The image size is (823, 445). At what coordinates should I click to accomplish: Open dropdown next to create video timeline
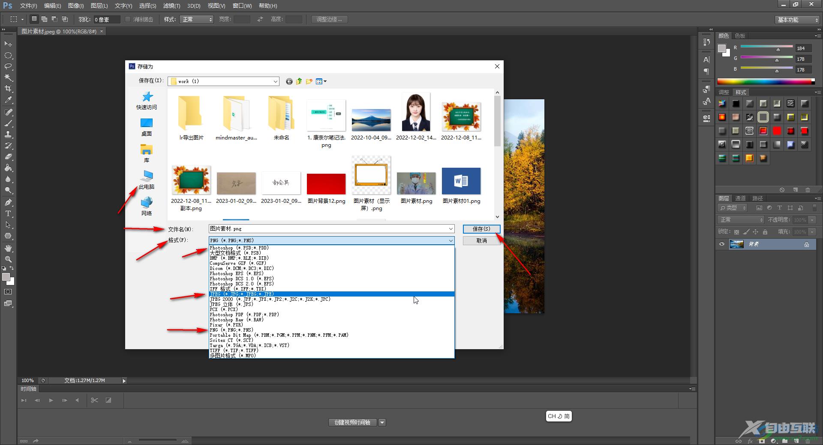pyautogui.click(x=382, y=422)
